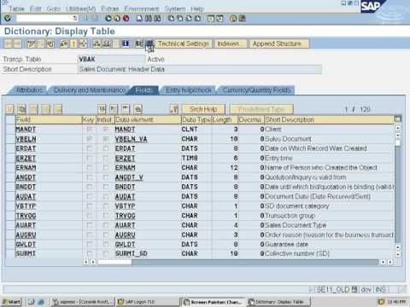The height and width of the screenshot is (307, 410).
Task: Click the VBTYP field name cell
Action: click(48, 206)
